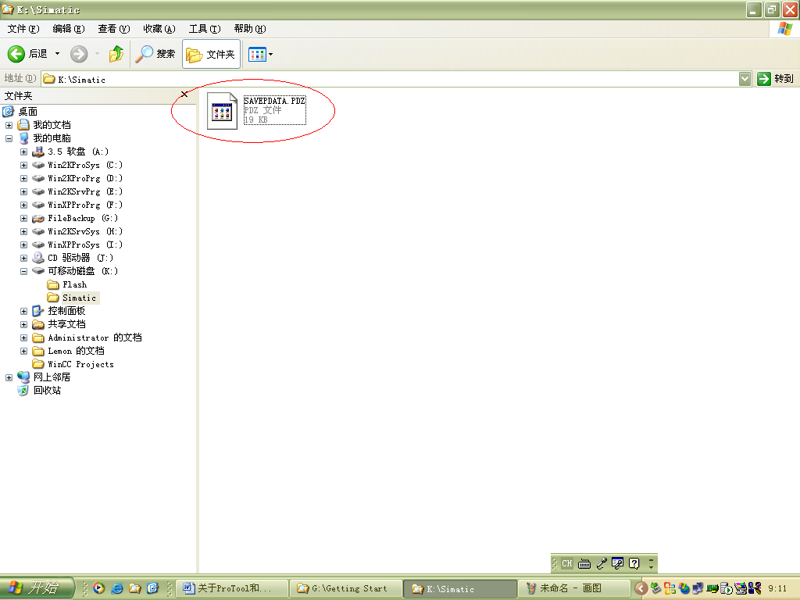Toggle the Folders pane button
Viewport: 800px width, 600px height.
pyautogui.click(x=211, y=54)
